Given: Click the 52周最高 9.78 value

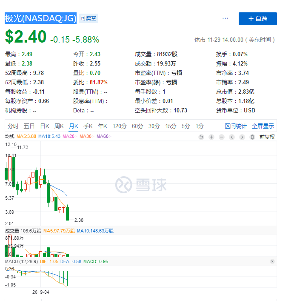Looking at the screenshot, I should (x=38, y=73).
